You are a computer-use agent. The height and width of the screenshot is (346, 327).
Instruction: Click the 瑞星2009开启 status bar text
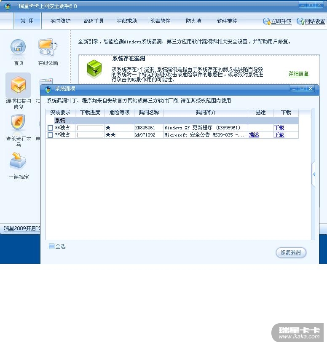click(22, 228)
